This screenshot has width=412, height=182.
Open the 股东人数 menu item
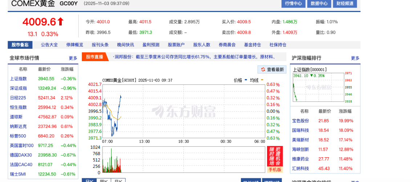tap(202, 45)
